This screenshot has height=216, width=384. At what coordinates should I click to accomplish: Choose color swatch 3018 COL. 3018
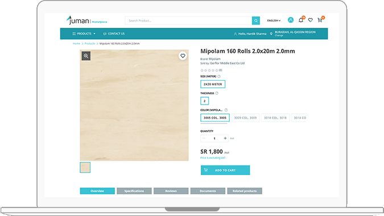(x=275, y=118)
